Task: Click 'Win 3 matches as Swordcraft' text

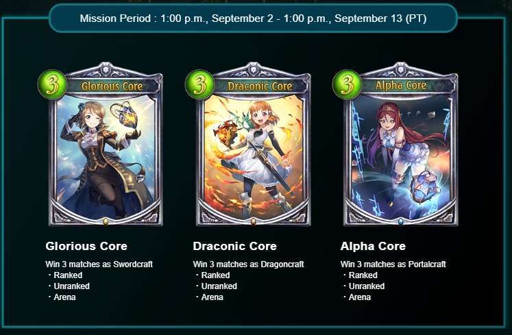Action: (x=99, y=264)
